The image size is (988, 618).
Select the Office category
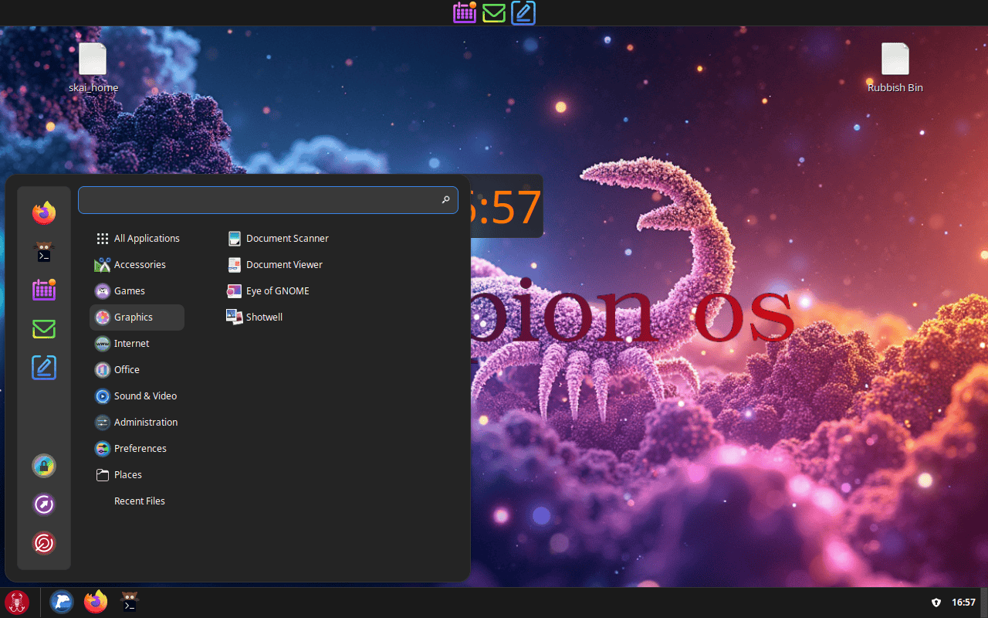[137, 370]
